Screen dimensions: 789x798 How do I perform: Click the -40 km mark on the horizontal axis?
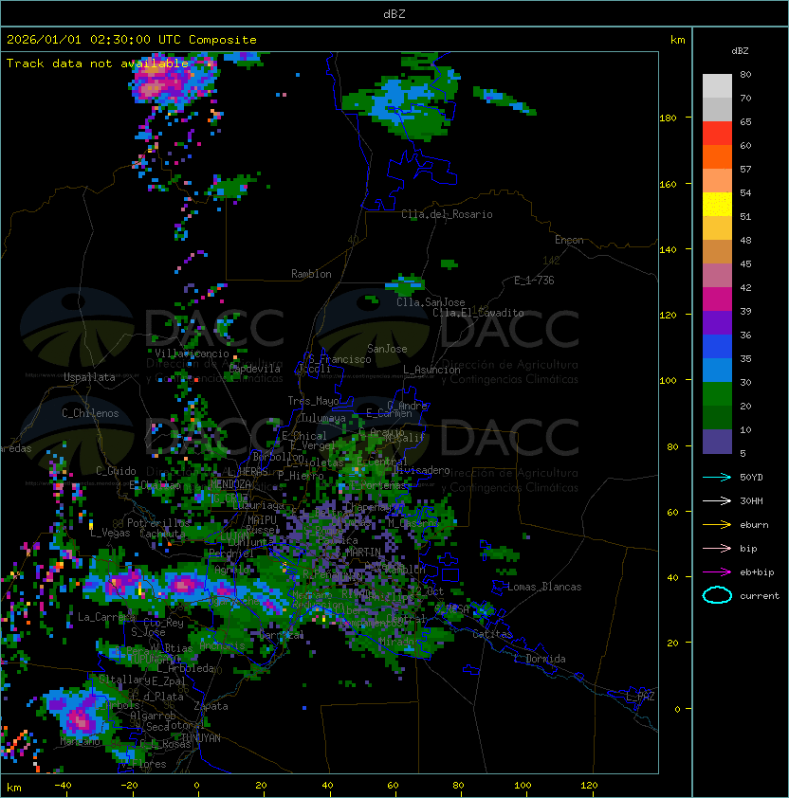pyautogui.click(x=63, y=786)
